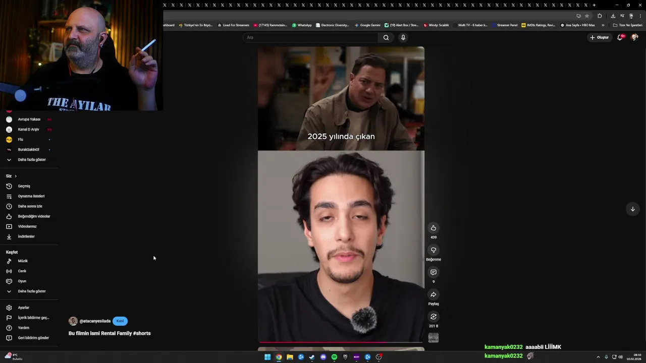Open Livad For Streamers bookmark

click(x=233, y=25)
